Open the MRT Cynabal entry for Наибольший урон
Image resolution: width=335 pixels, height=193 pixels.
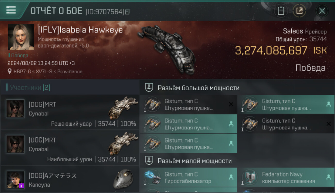70,147
